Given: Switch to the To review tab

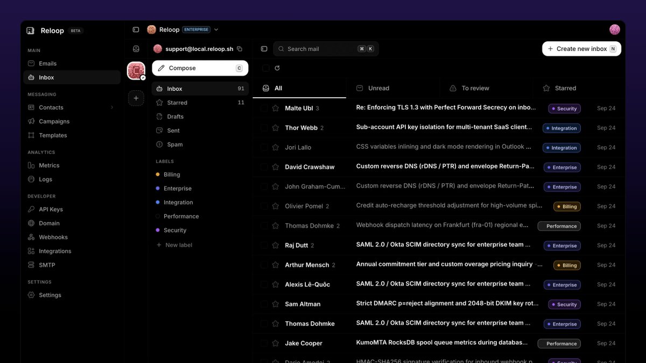Looking at the screenshot, I should (486, 88).
